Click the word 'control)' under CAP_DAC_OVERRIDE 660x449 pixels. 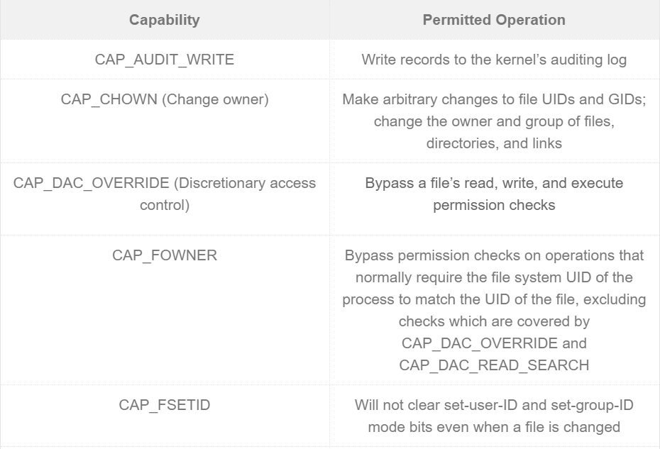click(x=164, y=206)
